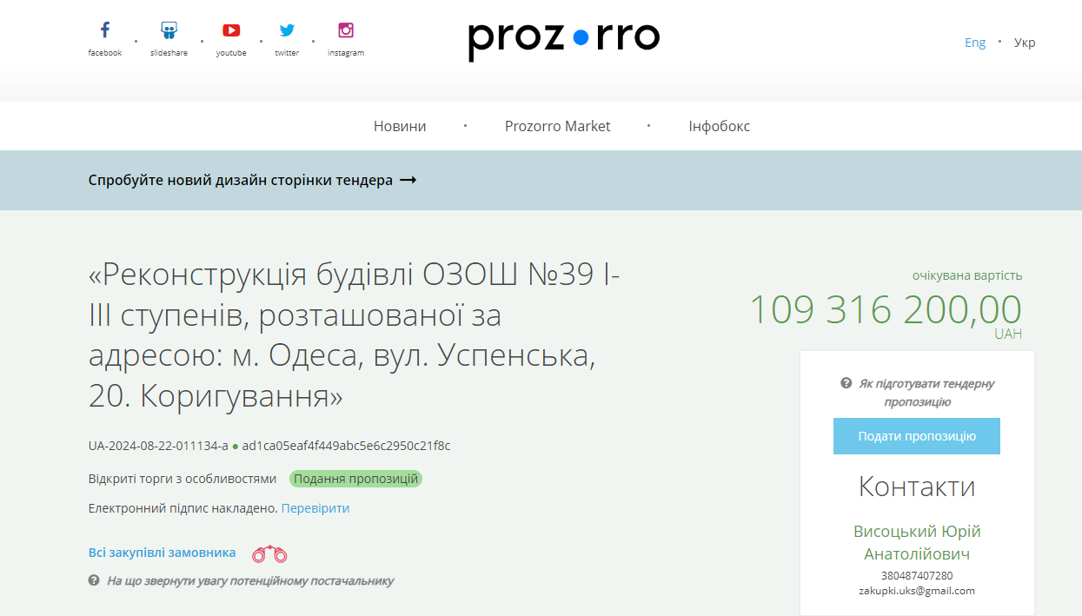Screen dimensions: 1082x616
Task: Click the Спробуйте новий дизайн banner text
Action: coord(241,180)
